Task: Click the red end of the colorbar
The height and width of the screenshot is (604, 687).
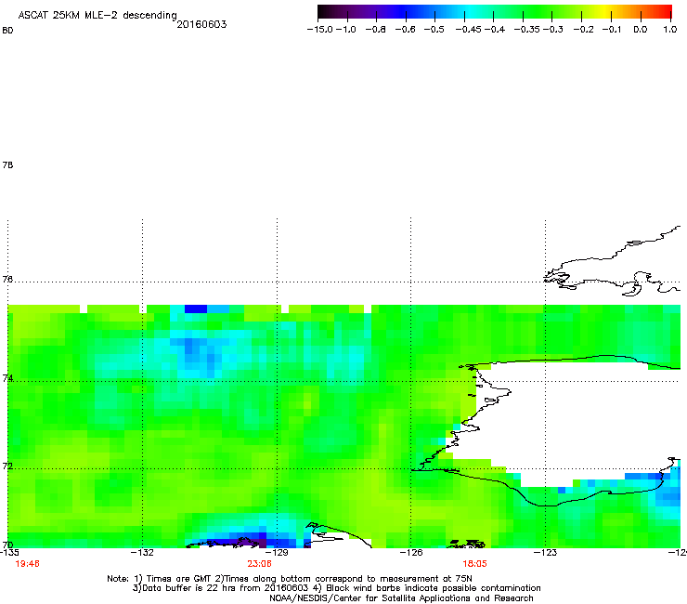Action: pyautogui.click(x=664, y=12)
